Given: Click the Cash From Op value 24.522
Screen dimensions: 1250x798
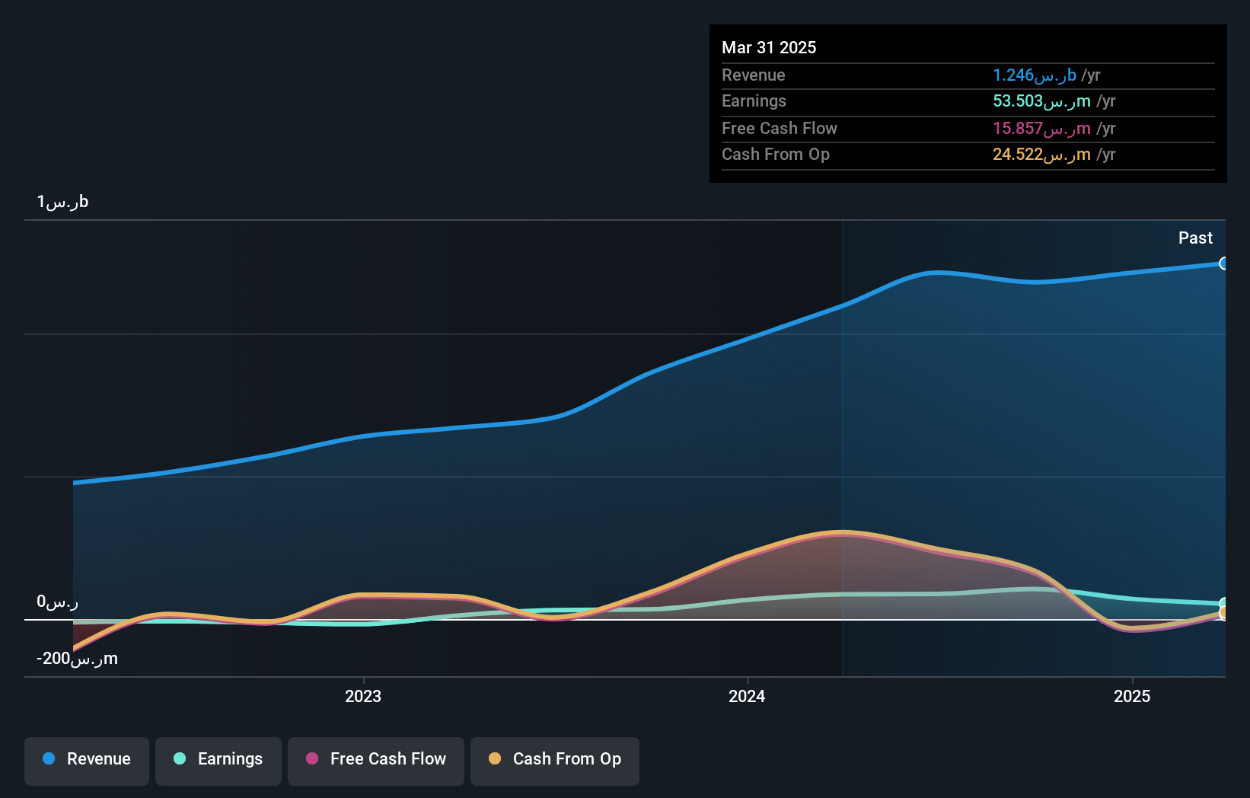Looking at the screenshot, I should pos(1041,154).
